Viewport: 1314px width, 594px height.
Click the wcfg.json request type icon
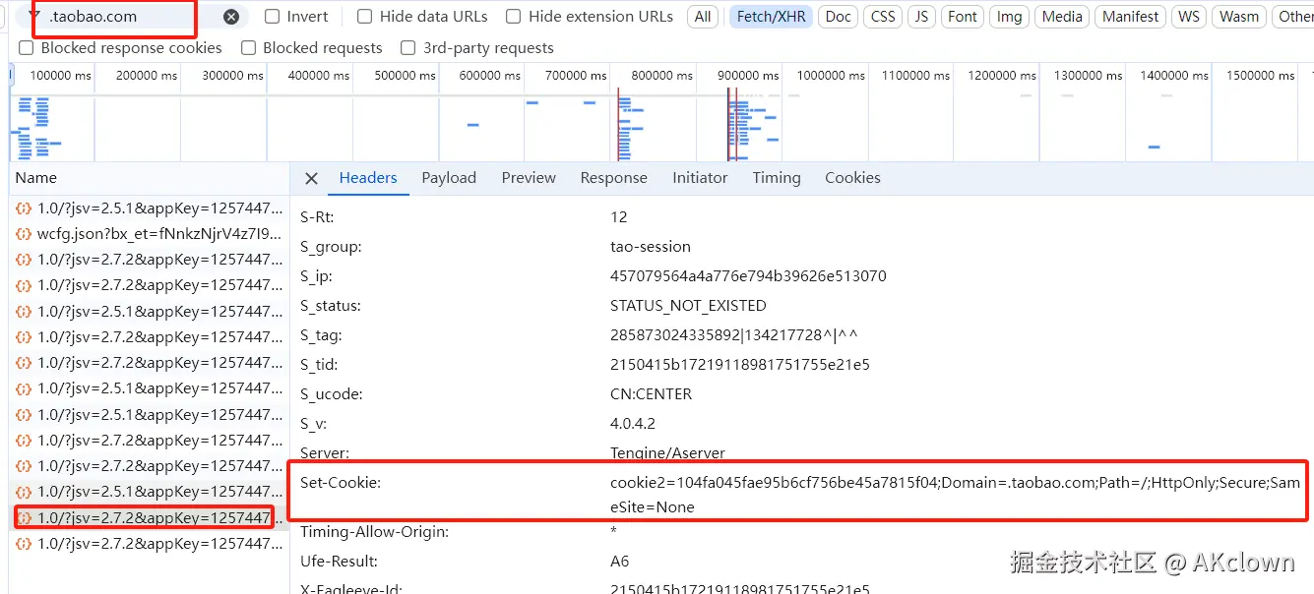24,234
